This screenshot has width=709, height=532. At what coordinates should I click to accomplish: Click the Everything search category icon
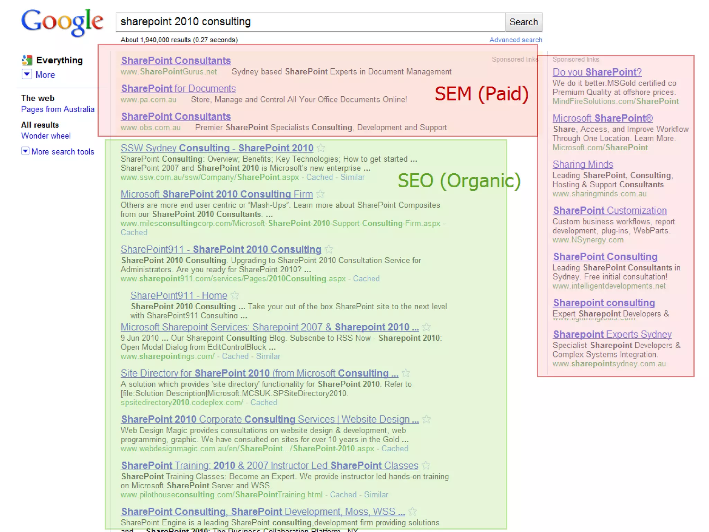pos(27,60)
